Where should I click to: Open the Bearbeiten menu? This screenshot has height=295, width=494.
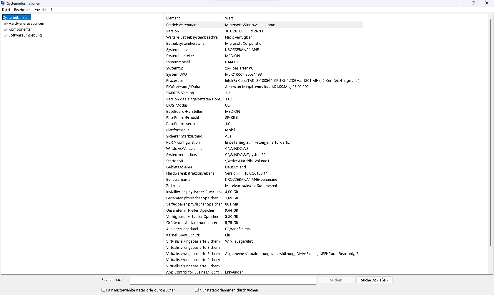pyautogui.click(x=22, y=10)
